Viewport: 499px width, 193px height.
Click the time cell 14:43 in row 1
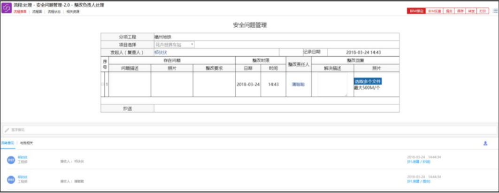tap(273, 85)
